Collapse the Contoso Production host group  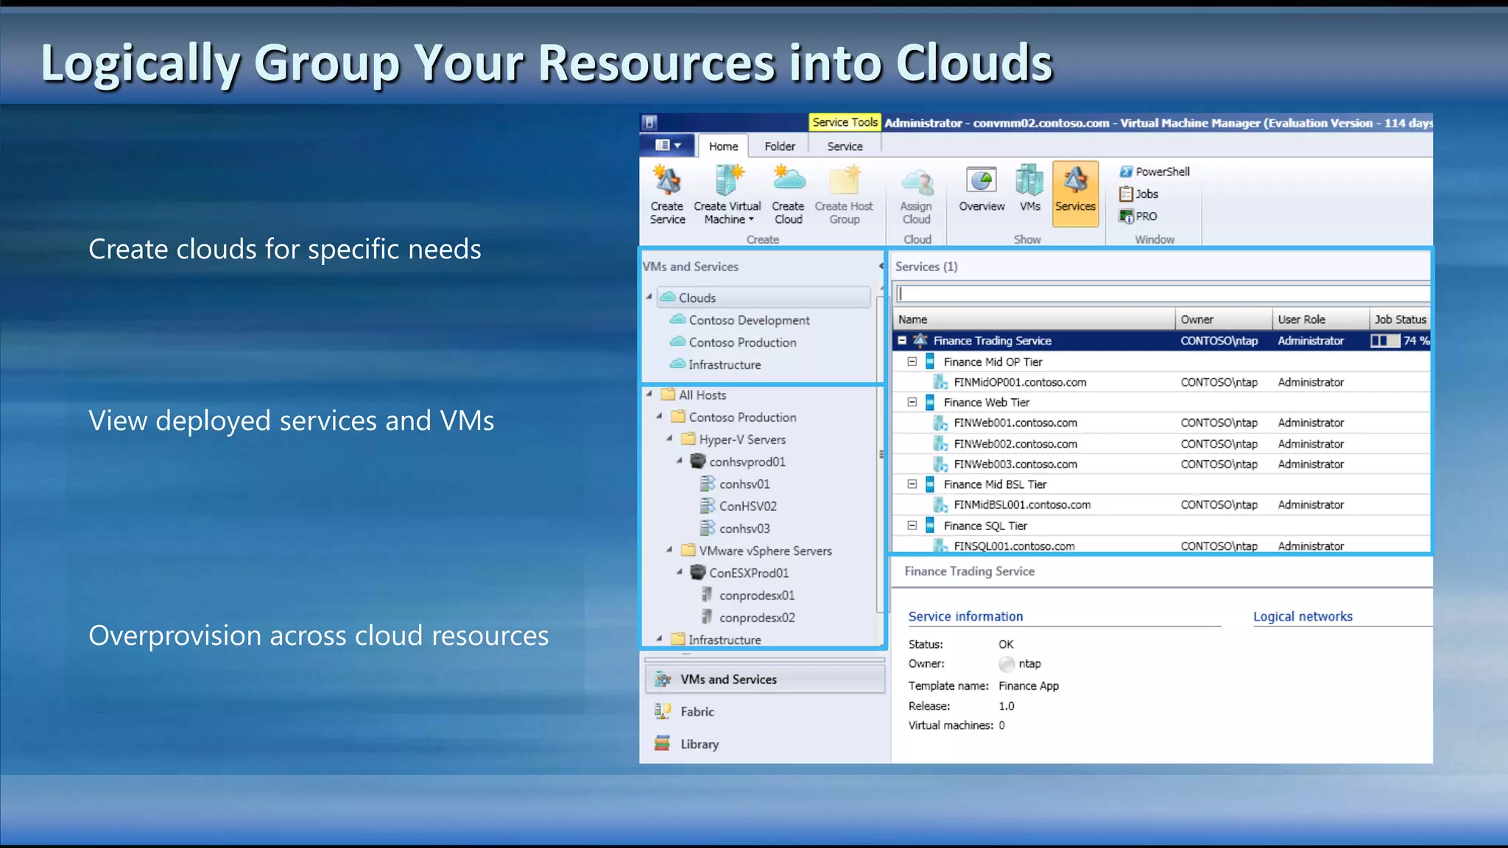pos(659,417)
